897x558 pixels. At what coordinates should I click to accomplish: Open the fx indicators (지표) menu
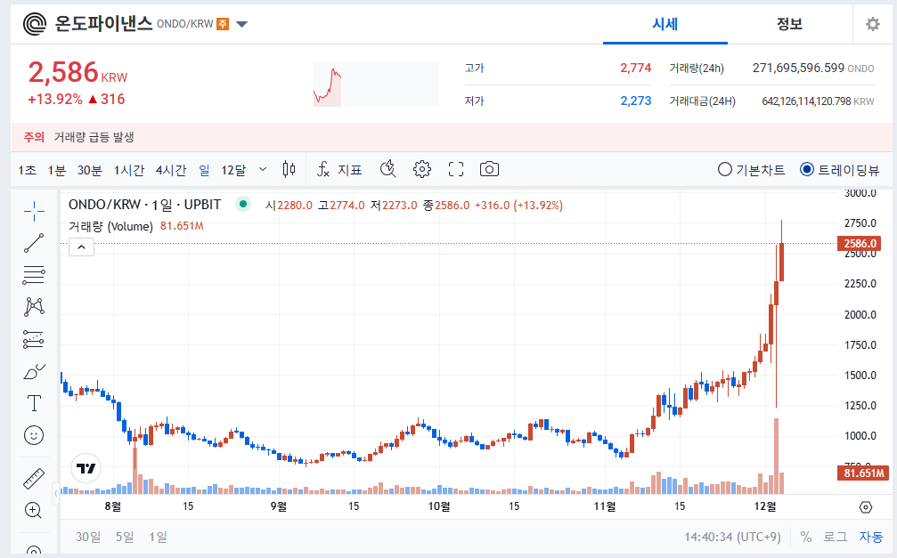339,169
